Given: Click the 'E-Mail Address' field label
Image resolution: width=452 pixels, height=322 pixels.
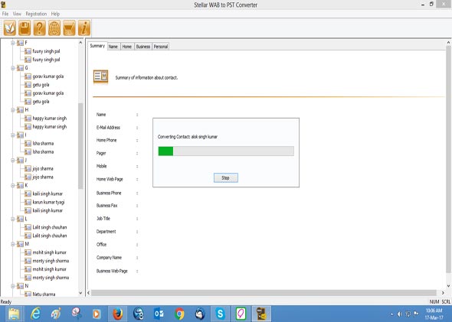Looking at the screenshot, I should pos(108,127).
